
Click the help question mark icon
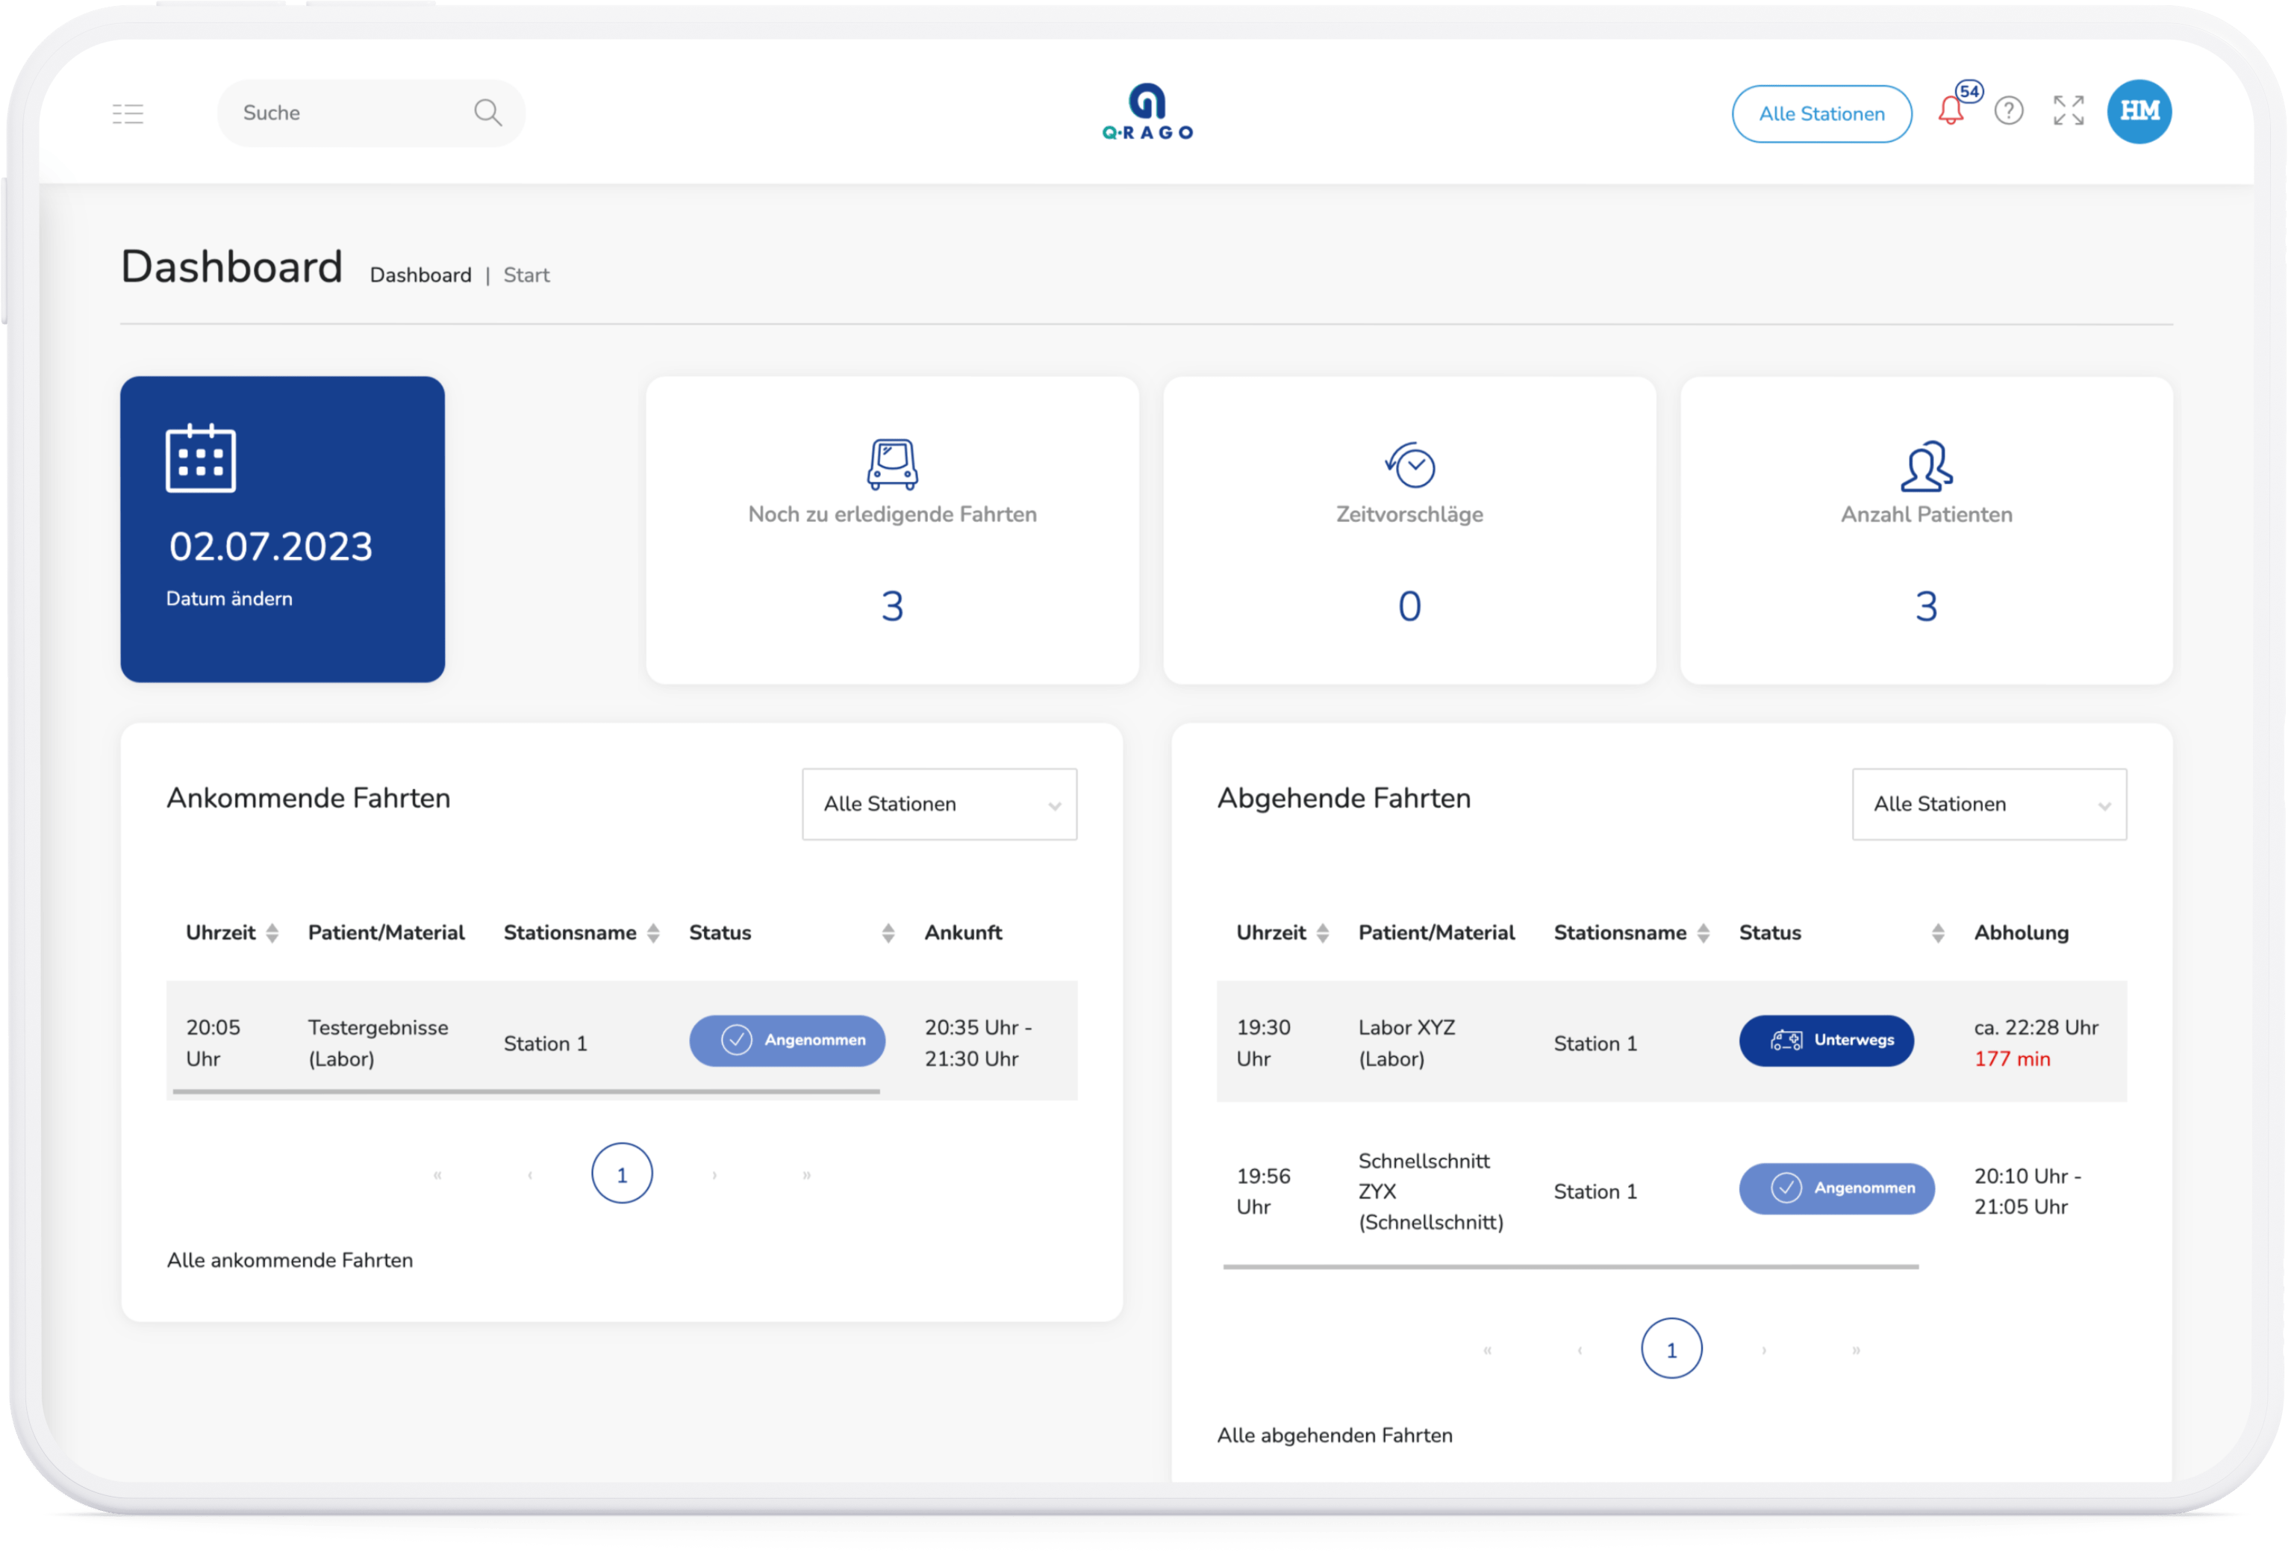pos(2008,110)
